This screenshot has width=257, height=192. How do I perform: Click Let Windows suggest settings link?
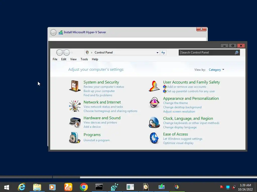(x=183, y=139)
